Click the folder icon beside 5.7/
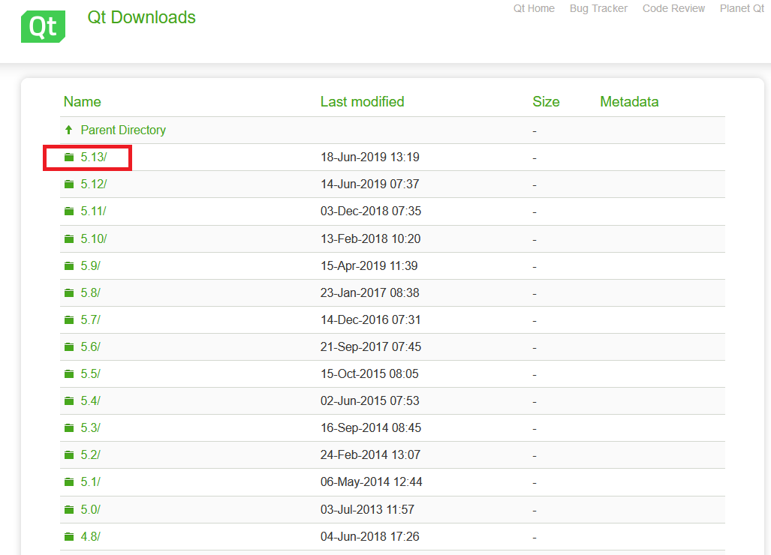 coord(69,319)
